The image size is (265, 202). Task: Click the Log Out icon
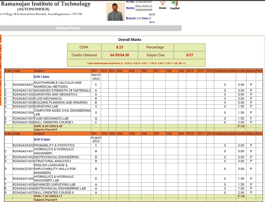[175, 3]
